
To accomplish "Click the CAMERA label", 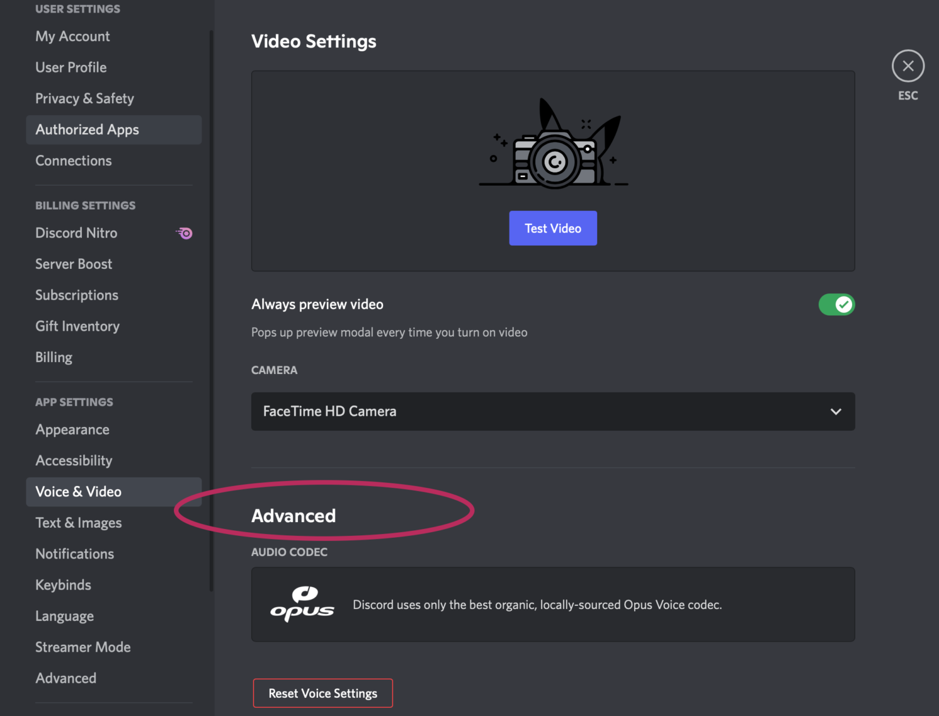I will point(274,370).
